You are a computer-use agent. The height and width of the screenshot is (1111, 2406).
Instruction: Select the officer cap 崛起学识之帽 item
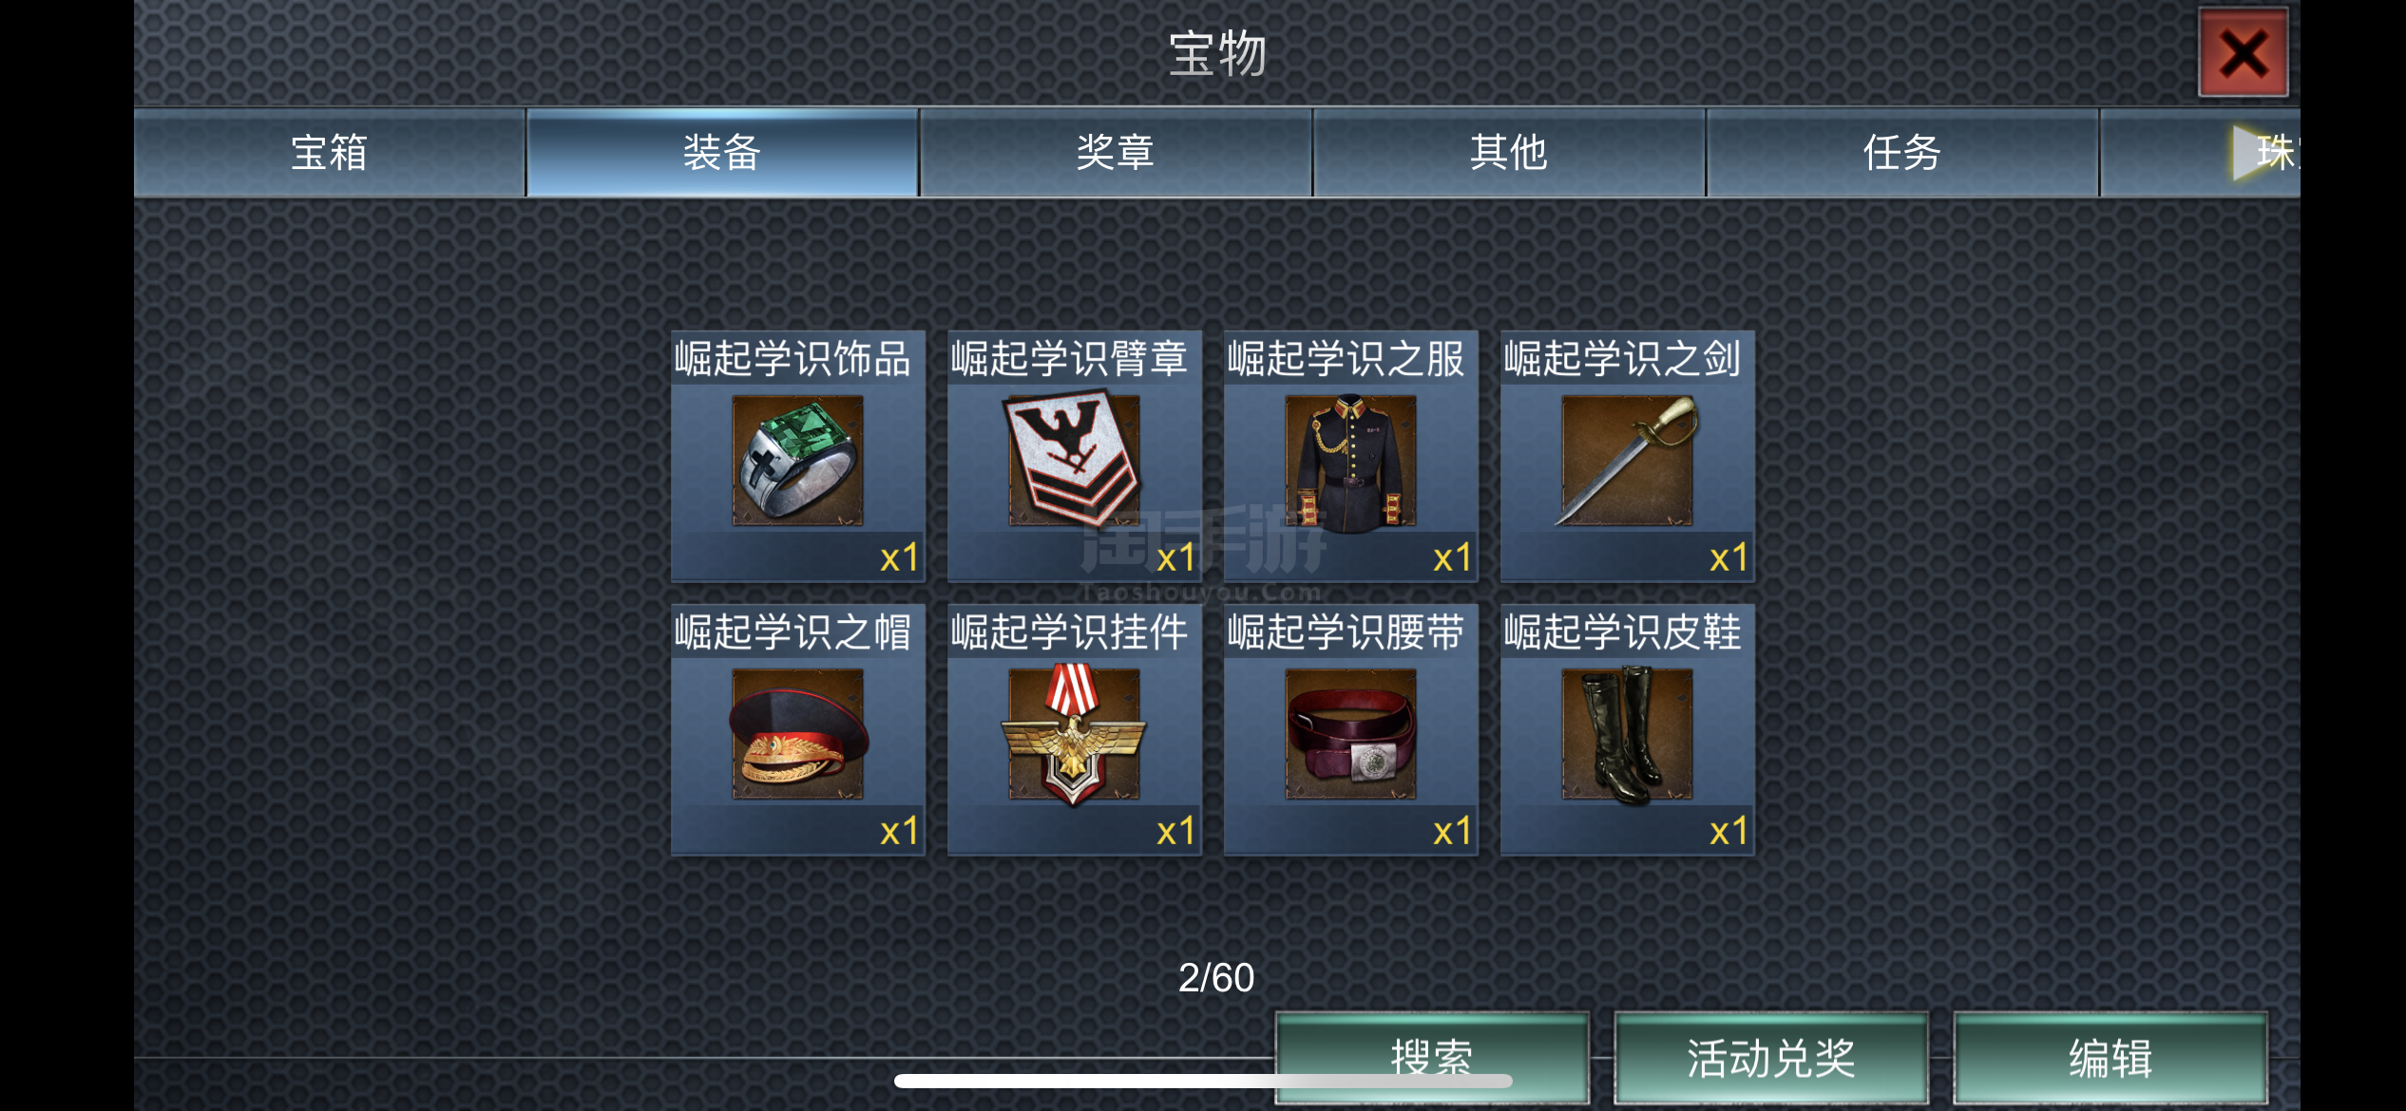797,729
